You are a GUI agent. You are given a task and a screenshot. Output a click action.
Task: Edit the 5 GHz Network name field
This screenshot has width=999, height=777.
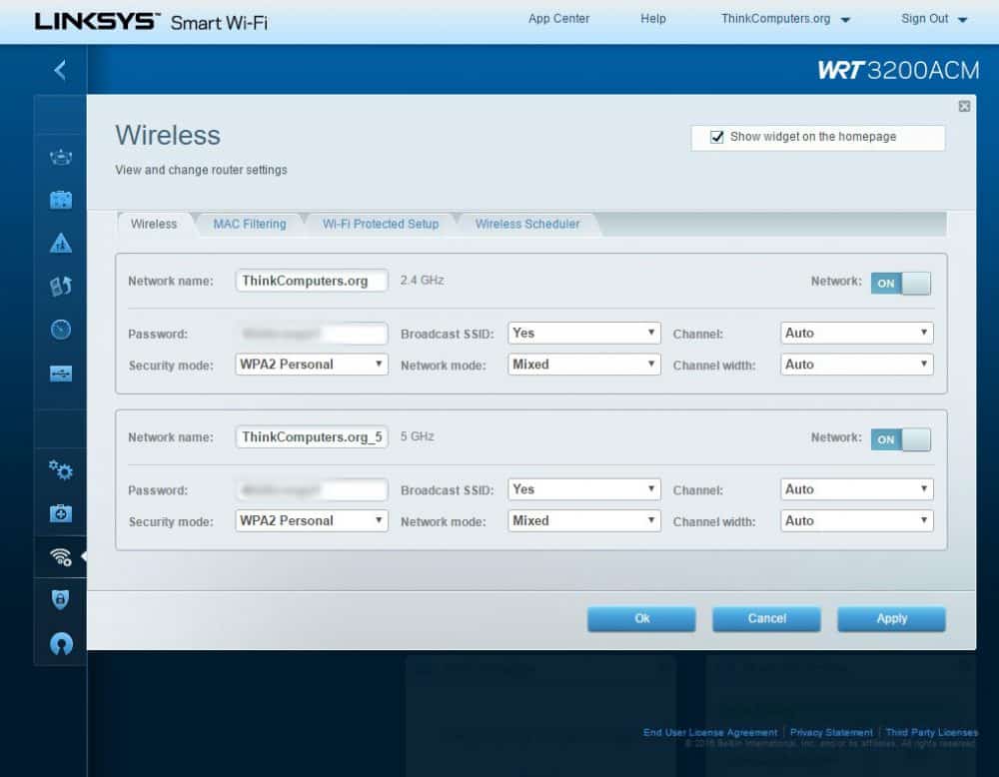click(x=312, y=436)
